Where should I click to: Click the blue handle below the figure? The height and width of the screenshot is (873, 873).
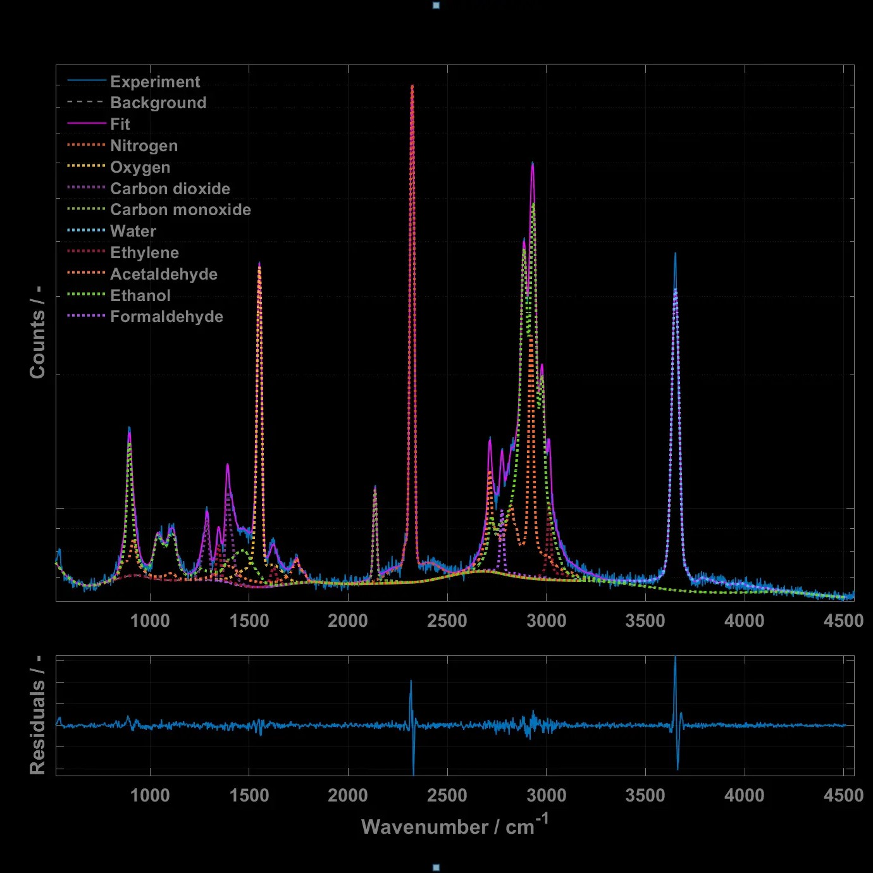point(436,867)
